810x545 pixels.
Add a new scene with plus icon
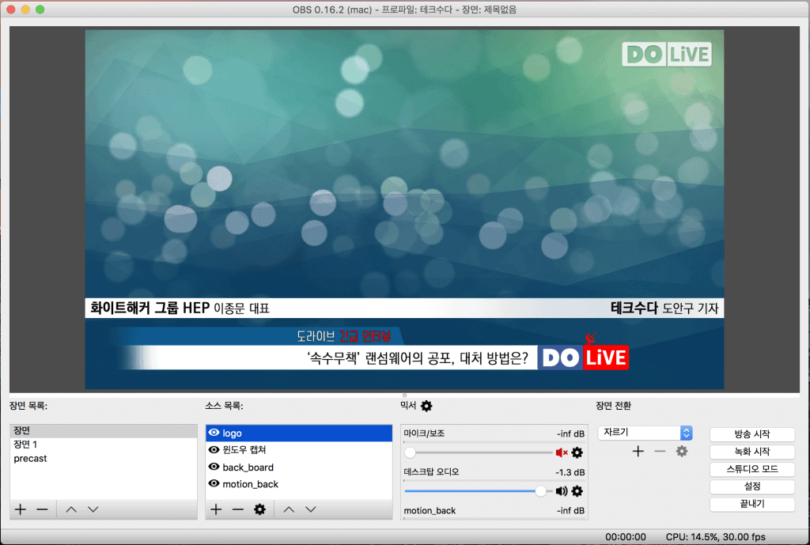coord(21,509)
